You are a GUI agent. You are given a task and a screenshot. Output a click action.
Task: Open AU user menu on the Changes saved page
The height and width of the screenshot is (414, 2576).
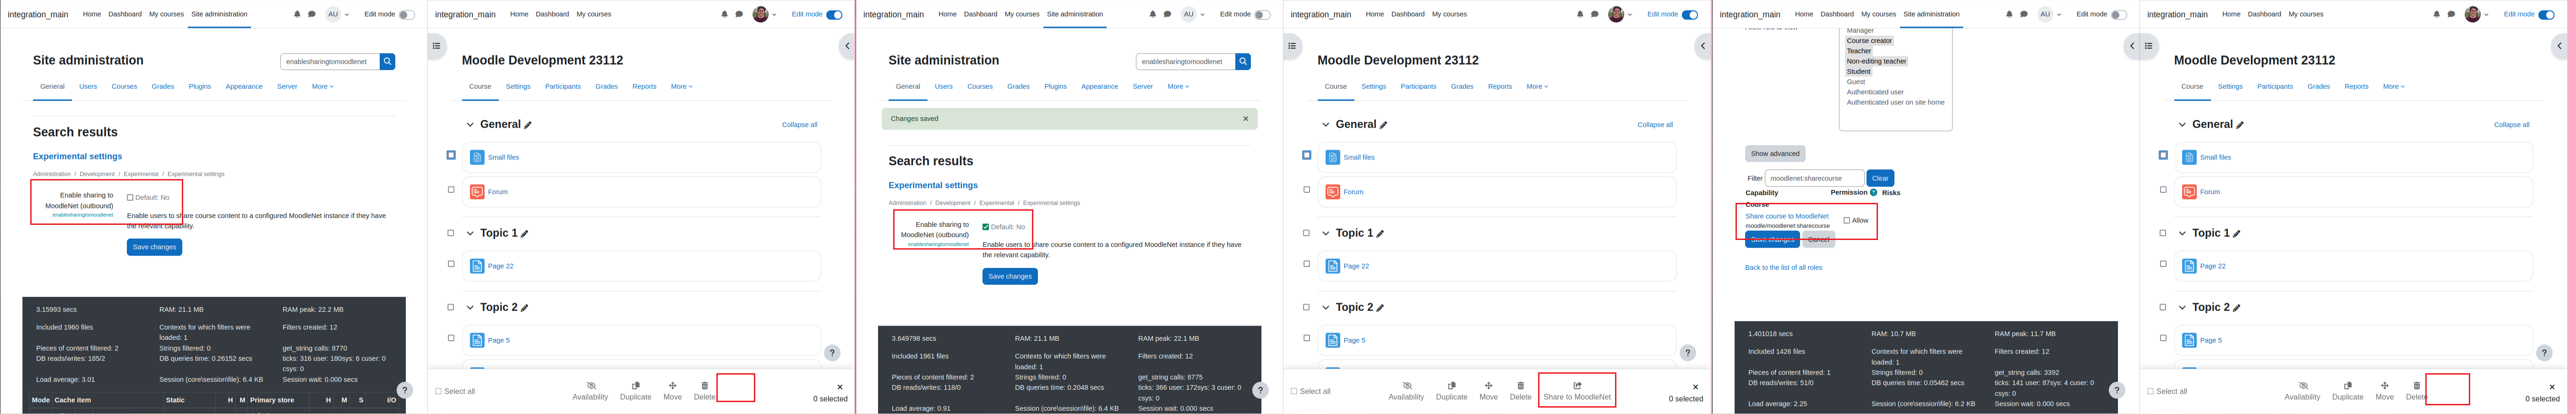[1193, 14]
